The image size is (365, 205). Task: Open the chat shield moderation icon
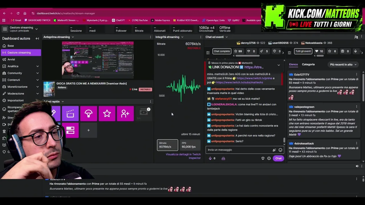point(263,158)
